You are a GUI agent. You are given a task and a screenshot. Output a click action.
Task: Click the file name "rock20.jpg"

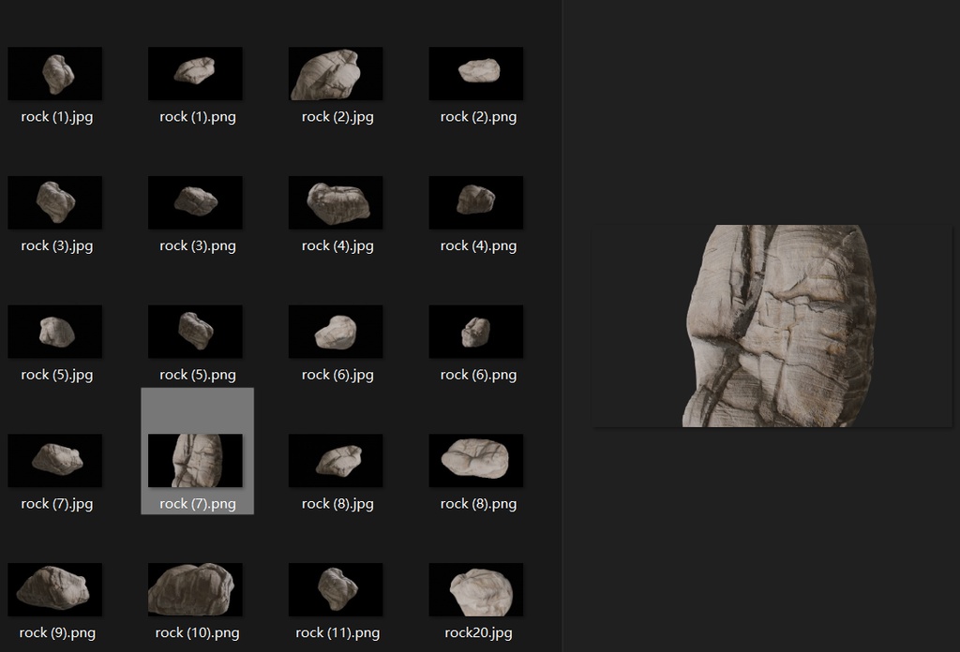click(x=479, y=633)
